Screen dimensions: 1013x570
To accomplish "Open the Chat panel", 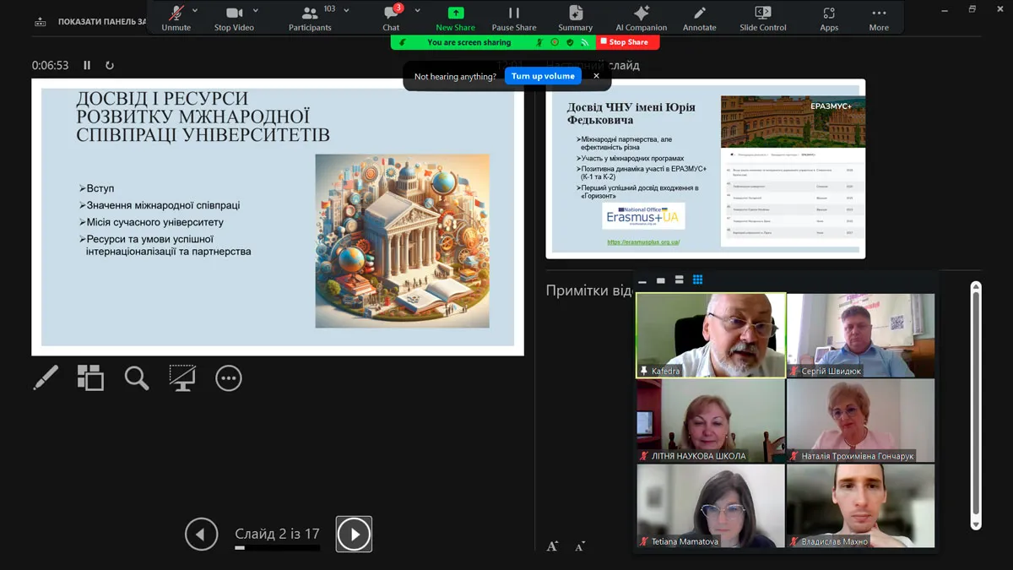I will [391, 17].
